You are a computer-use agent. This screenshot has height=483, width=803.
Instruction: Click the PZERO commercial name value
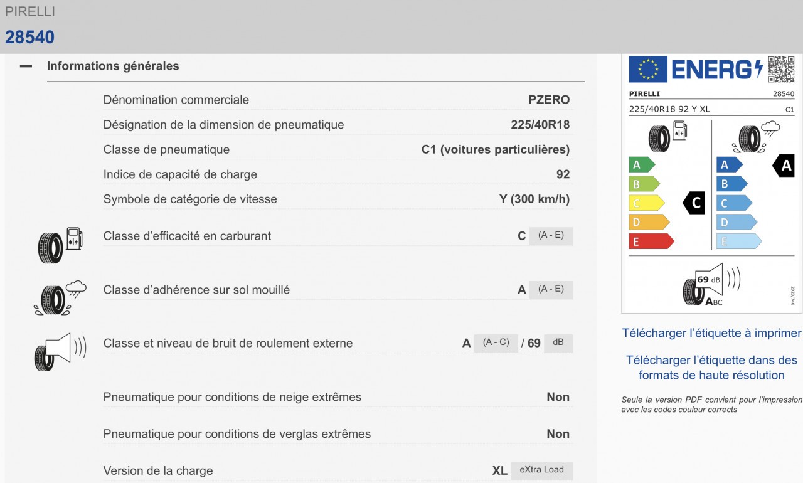click(x=549, y=100)
